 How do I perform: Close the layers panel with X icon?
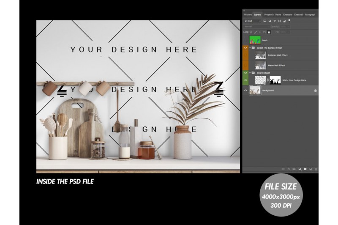(x=244, y=10)
